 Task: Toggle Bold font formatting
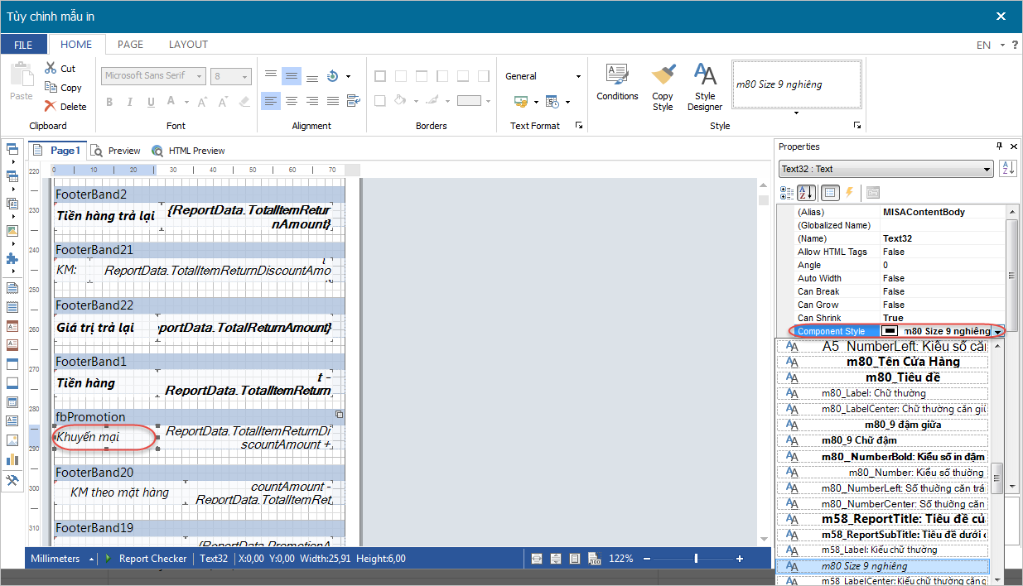(109, 102)
